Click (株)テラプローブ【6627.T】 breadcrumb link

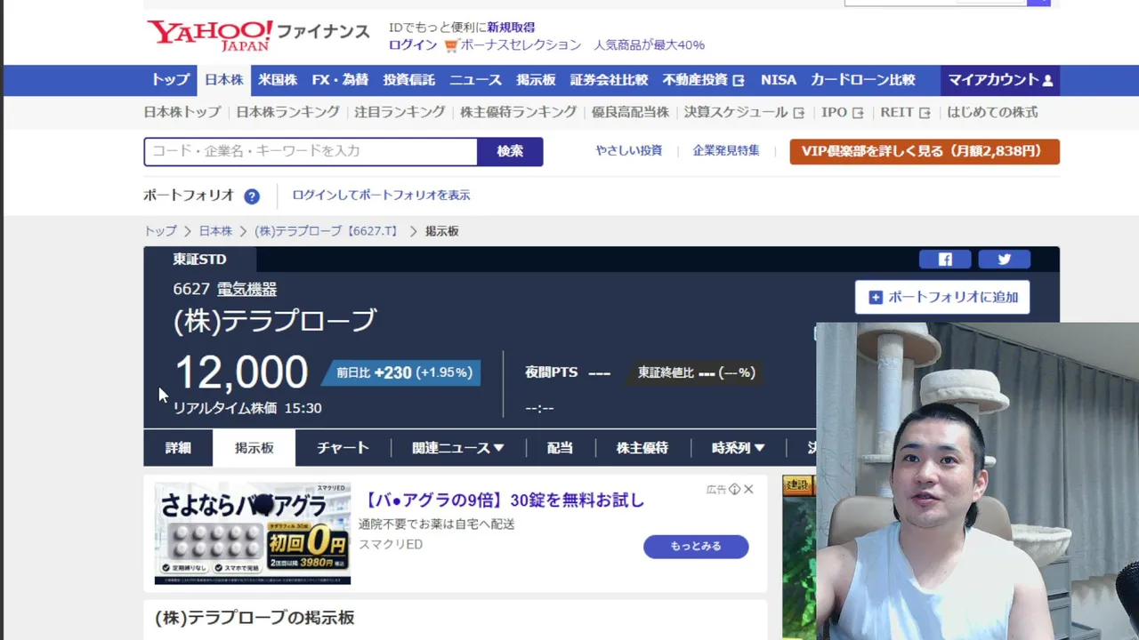(x=327, y=231)
